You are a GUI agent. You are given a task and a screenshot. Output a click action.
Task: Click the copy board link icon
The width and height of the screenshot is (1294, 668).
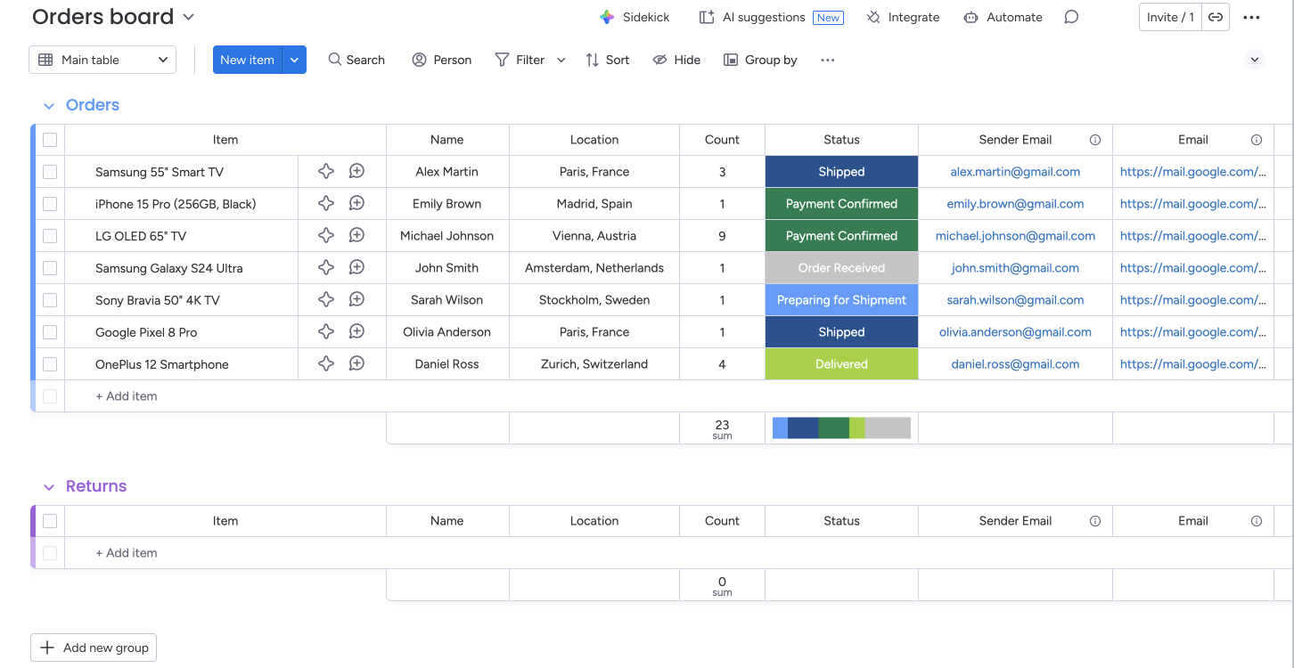1215,17
